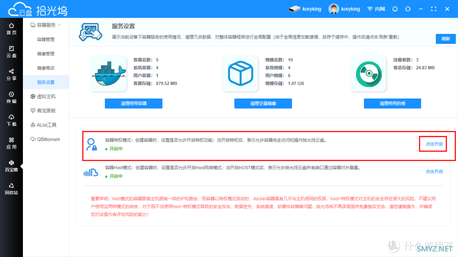This screenshot has width=458, height=257.
Task: Open the QBittorrent menu item
Action: click(x=45, y=139)
